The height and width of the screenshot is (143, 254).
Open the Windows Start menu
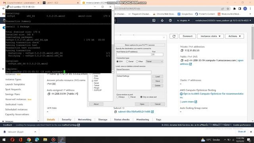pos(4,139)
